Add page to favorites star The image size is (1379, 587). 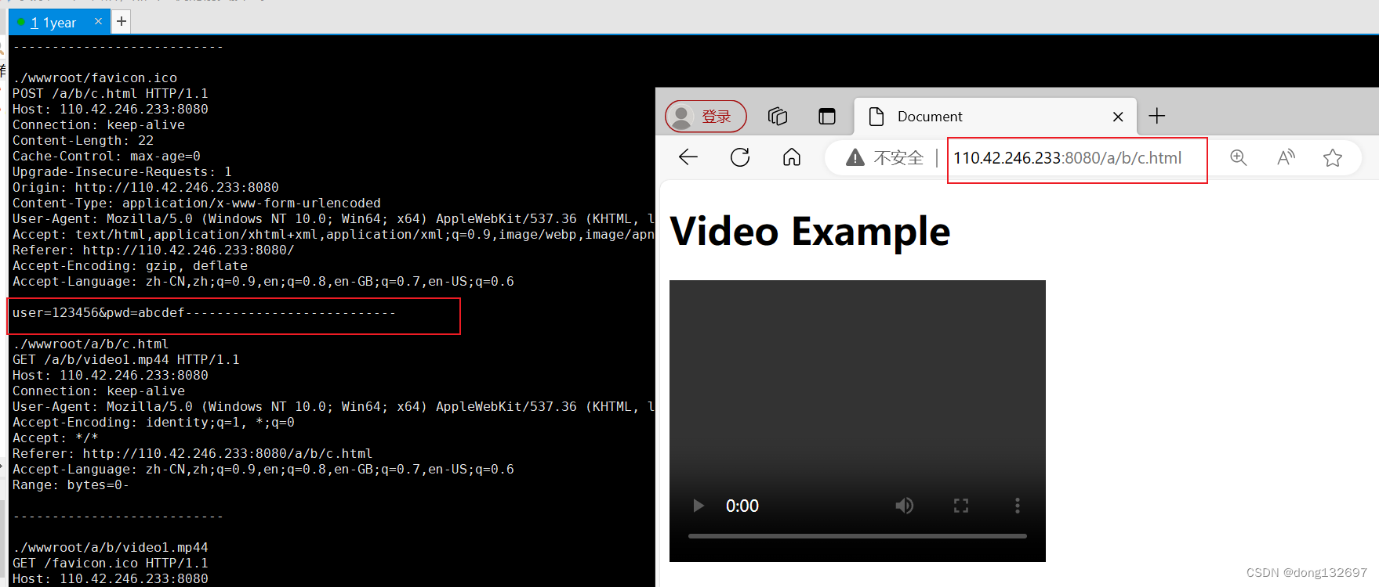tap(1333, 158)
